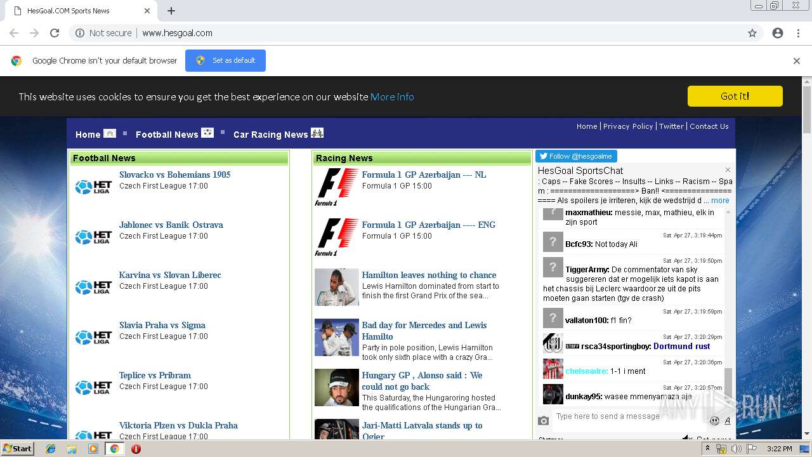812x457 pixels.
Task: Click the HET Liga logo beside Karvina match
Action: click(93, 287)
